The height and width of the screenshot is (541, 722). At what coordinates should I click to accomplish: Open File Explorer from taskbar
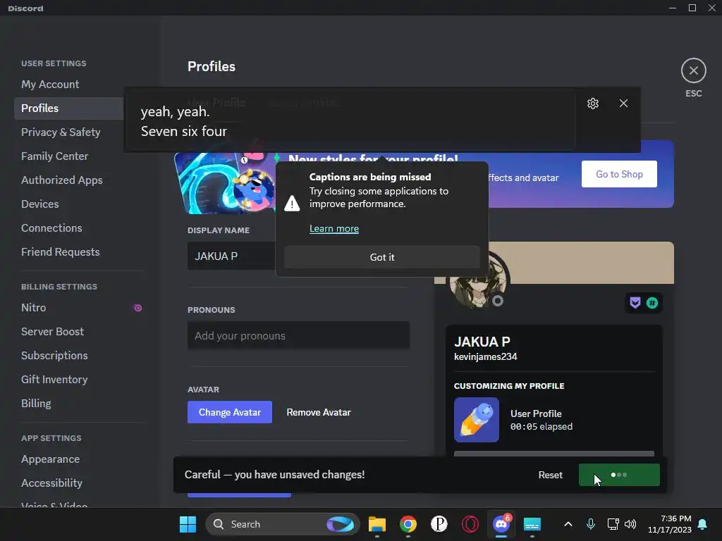377,524
